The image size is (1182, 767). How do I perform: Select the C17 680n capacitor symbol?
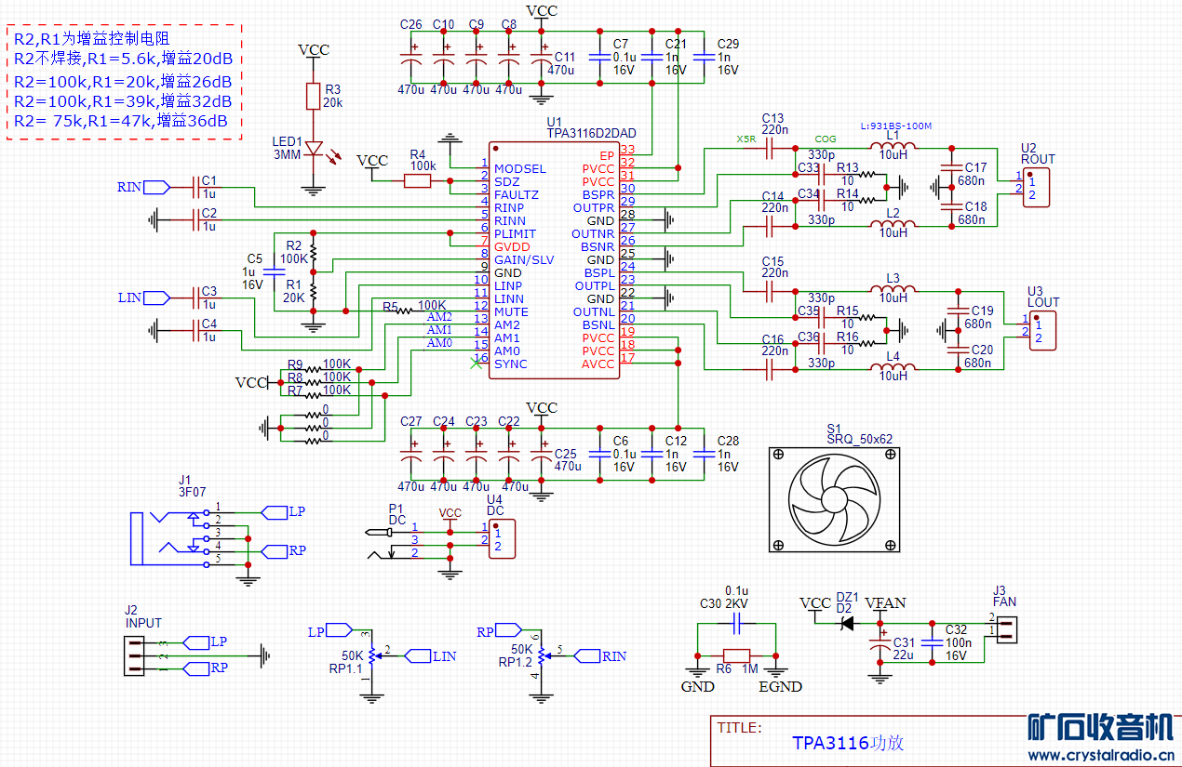click(951, 168)
